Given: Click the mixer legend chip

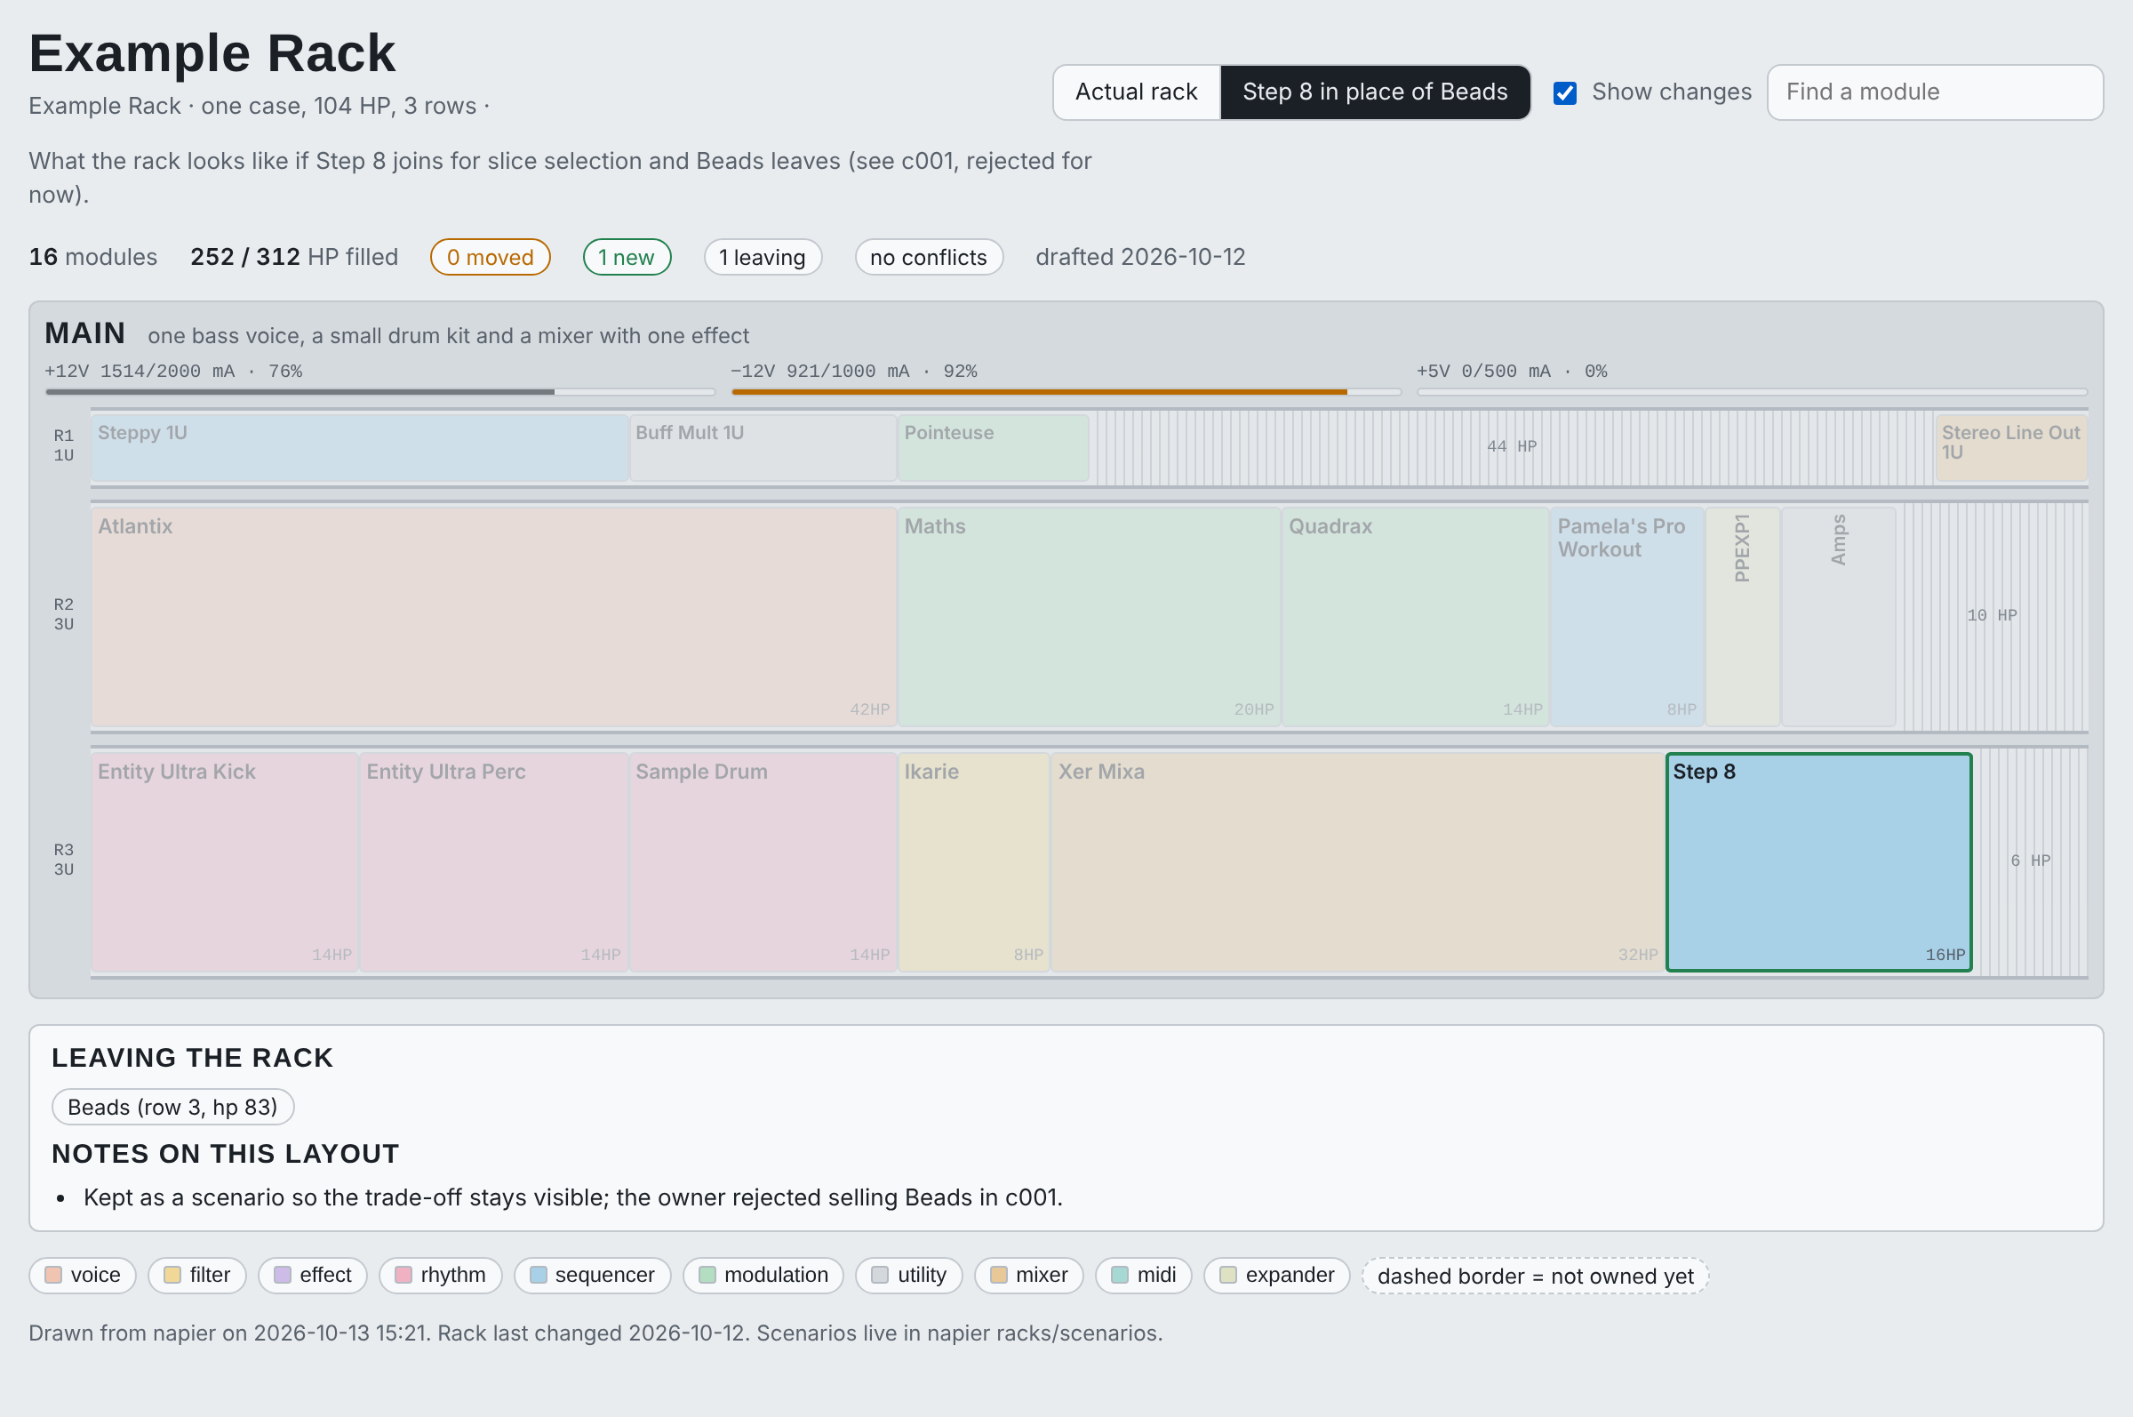Looking at the screenshot, I should [1029, 1275].
